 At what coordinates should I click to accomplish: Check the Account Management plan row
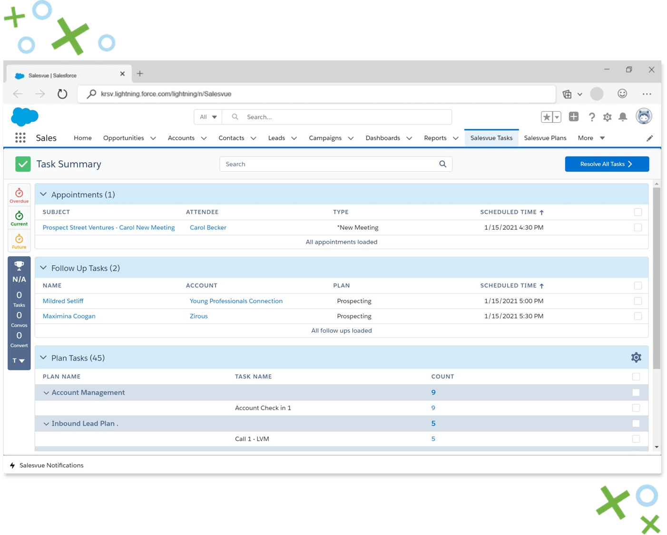tap(636, 392)
